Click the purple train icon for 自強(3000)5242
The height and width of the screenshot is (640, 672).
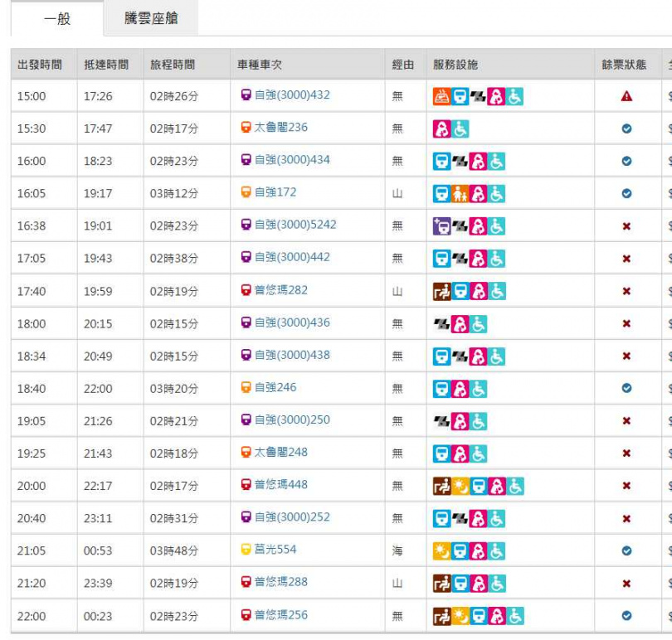pyautogui.click(x=442, y=225)
